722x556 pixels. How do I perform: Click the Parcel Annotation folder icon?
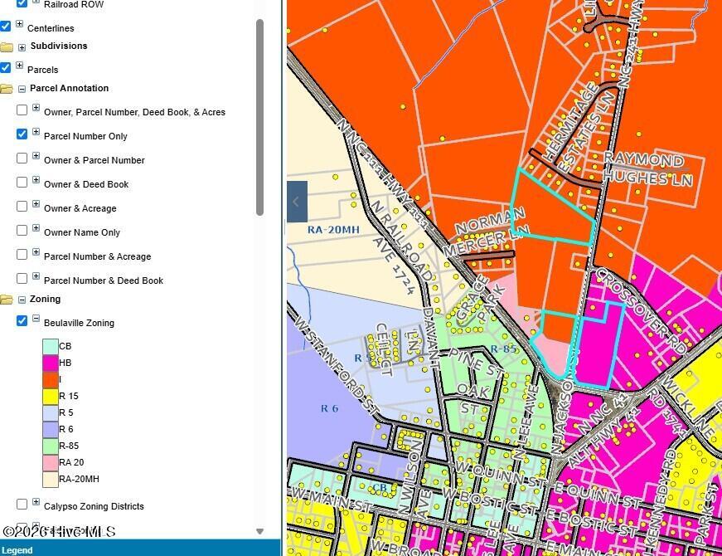(7, 89)
